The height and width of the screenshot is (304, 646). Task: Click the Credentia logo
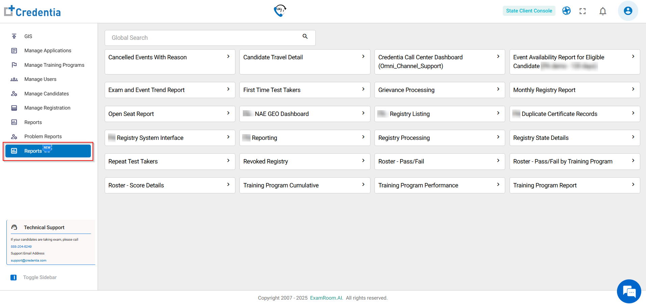32,11
